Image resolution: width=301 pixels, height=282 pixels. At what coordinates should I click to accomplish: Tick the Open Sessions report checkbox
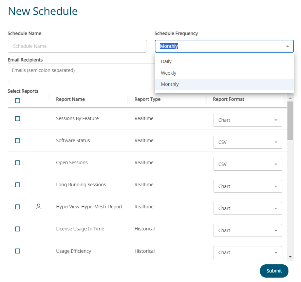18,163
